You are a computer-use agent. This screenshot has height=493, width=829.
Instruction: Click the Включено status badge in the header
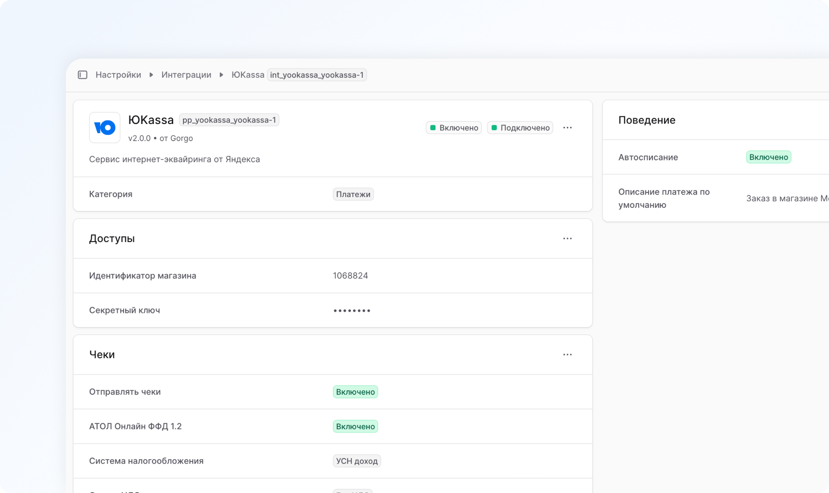pos(454,128)
